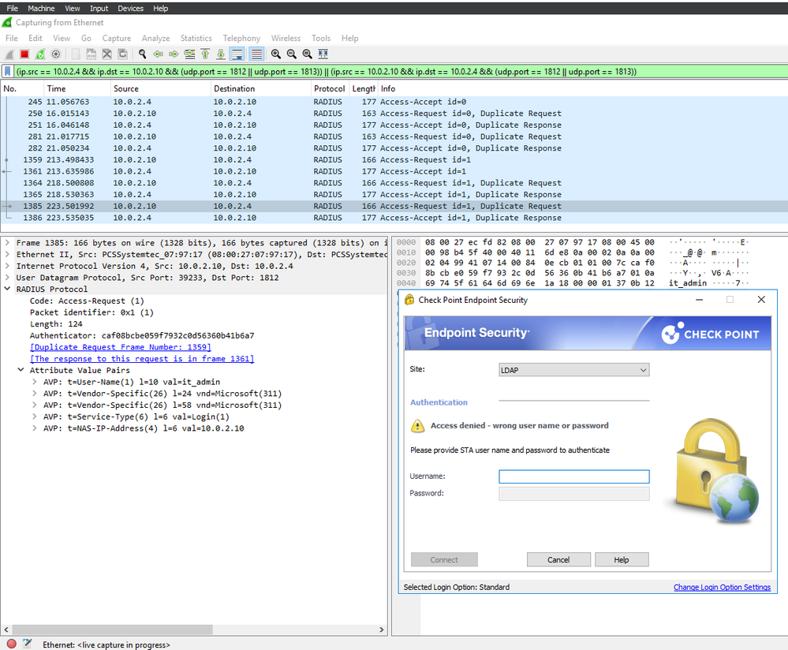The image size is (788, 650).
Task: Restart the current capture
Action: pos(40,54)
